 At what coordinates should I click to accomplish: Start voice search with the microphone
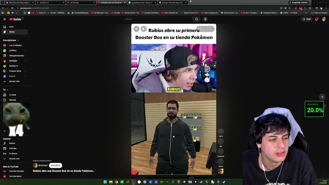coord(205,19)
